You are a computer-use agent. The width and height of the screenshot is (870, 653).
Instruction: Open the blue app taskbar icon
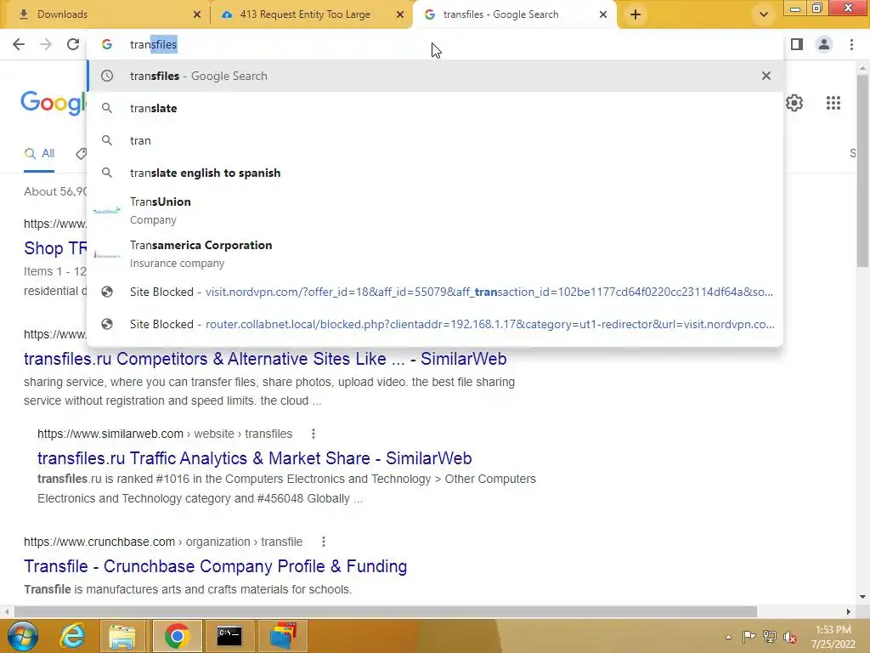click(283, 636)
